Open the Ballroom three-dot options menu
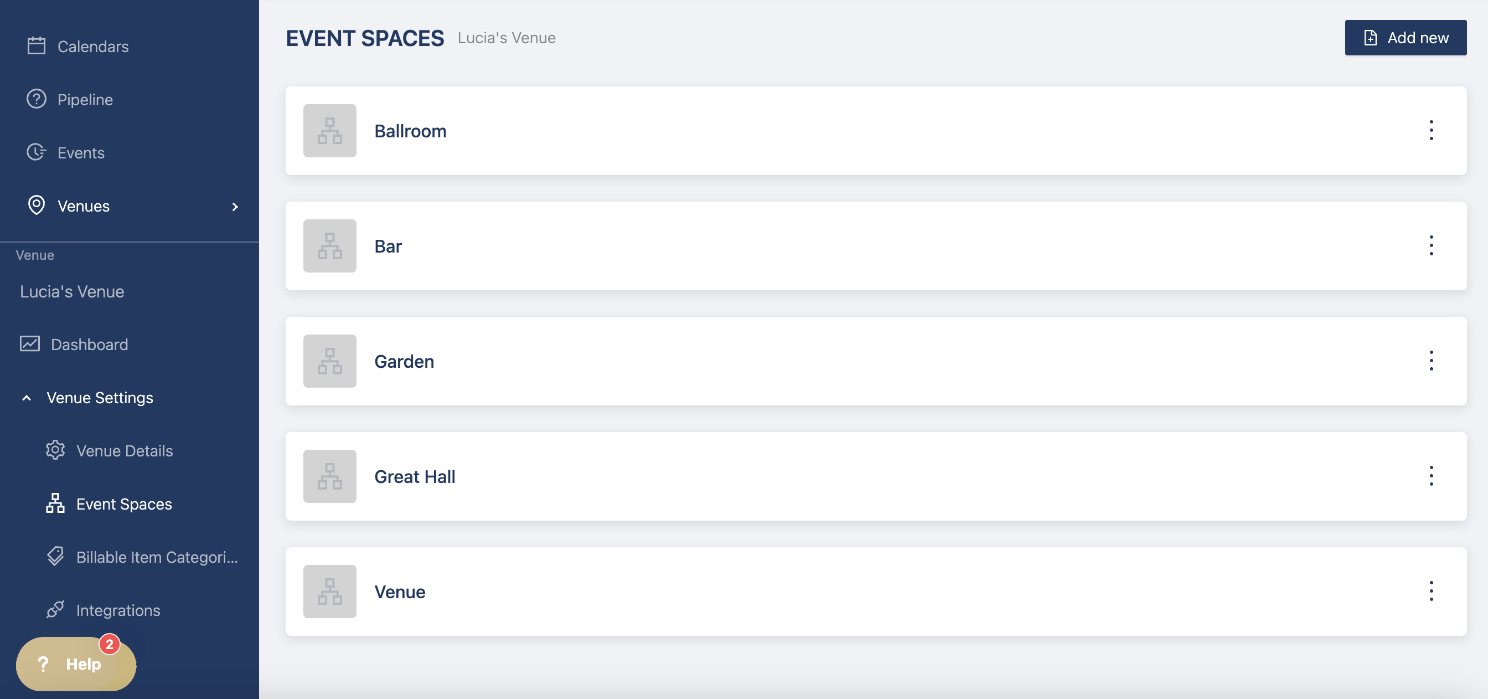 pos(1431,131)
